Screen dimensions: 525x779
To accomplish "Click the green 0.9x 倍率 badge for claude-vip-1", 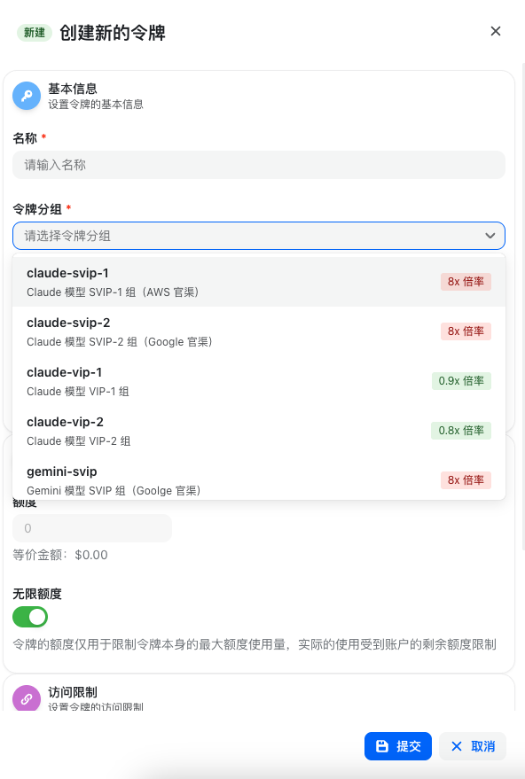I will click(x=461, y=380).
